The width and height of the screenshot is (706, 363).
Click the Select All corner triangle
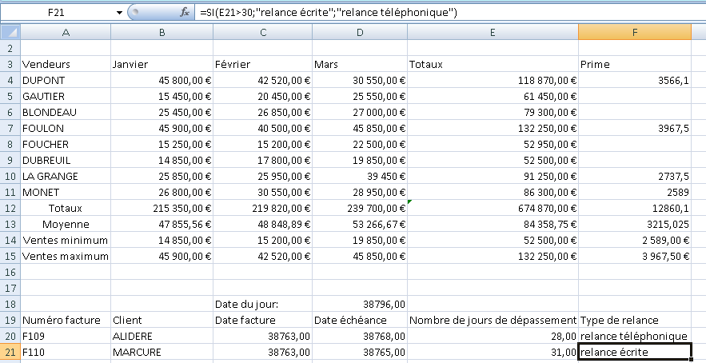click(x=10, y=31)
